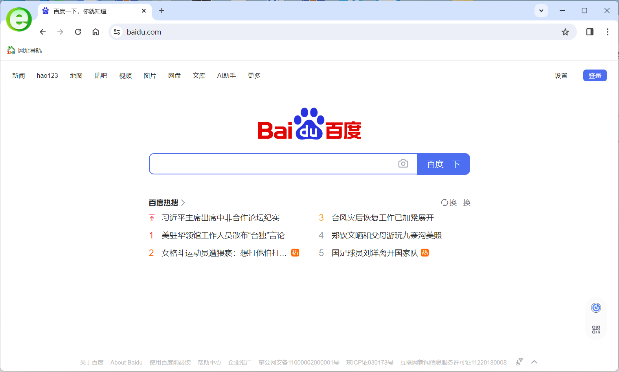Viewport: 619px width, 372px height.
Task: Click the QR code floating icon
Action: click(x=596, y=330)
